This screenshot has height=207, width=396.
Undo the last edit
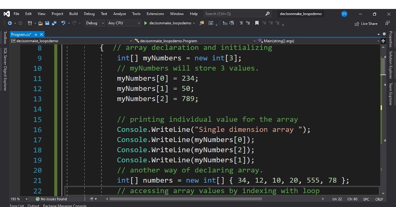[x=63, y=23]
